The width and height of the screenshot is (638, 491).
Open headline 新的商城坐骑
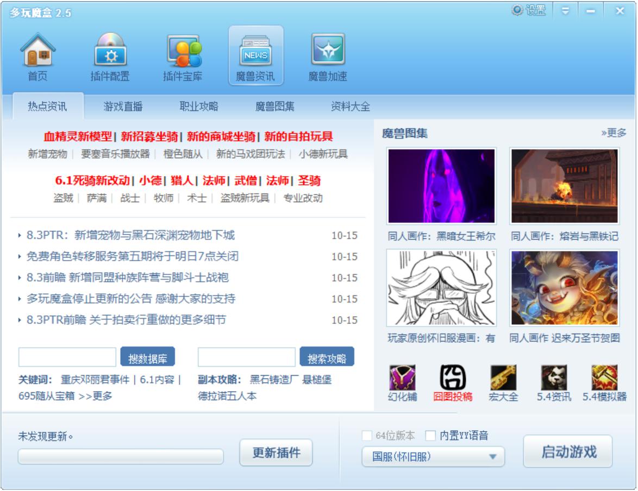pyautogui.click(x=221, y=136)
